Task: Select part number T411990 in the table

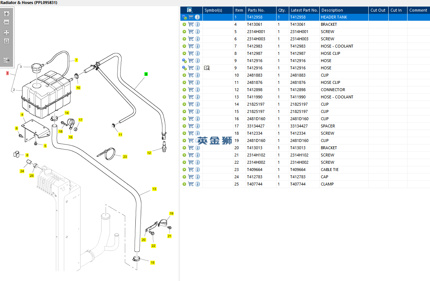Action: point(254,97)
